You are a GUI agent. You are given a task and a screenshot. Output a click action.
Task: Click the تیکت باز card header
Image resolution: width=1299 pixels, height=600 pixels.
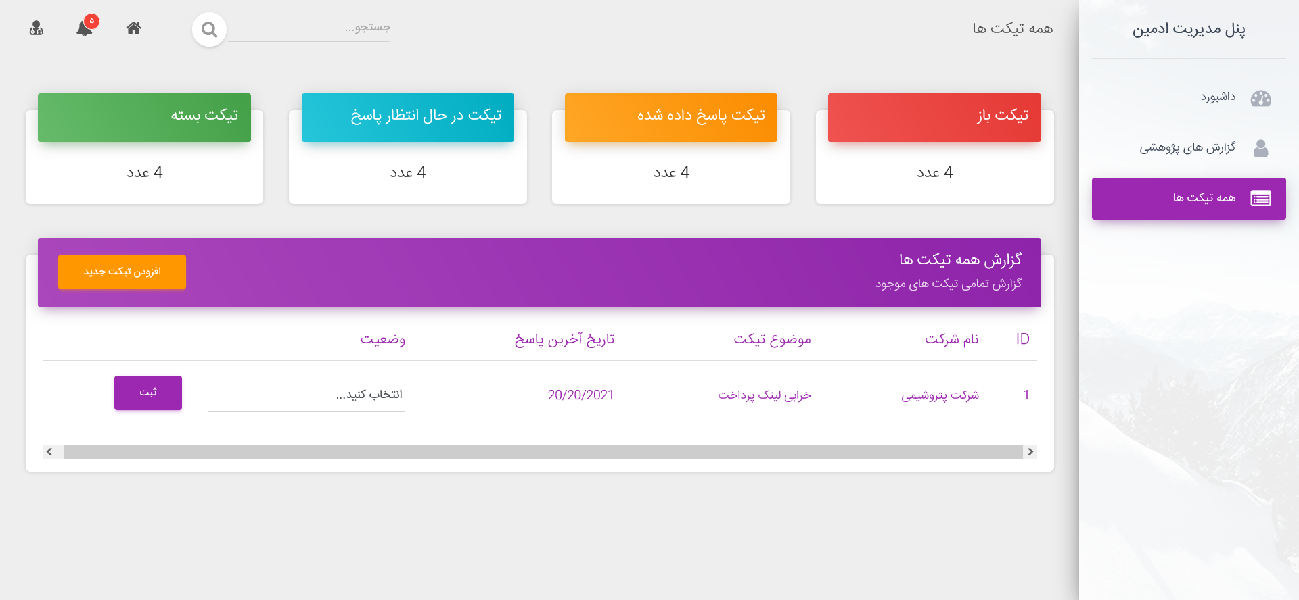[934, 117]
